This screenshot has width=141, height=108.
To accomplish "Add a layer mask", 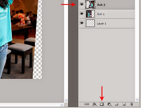I will [x=102, y=104].
